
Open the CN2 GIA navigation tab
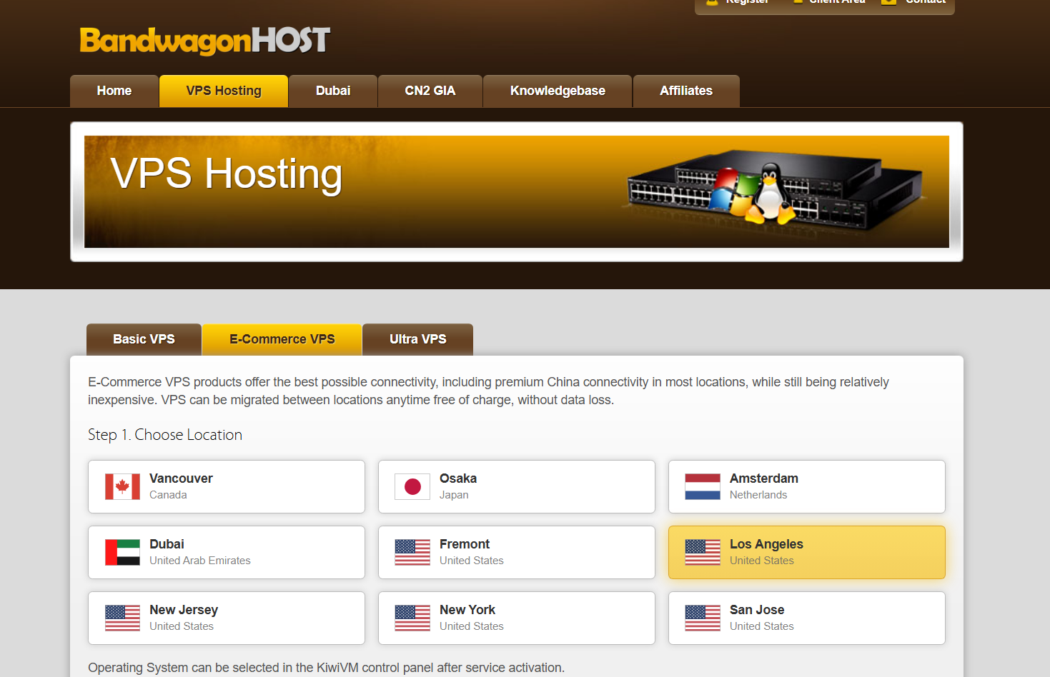[x=430, y=91]
